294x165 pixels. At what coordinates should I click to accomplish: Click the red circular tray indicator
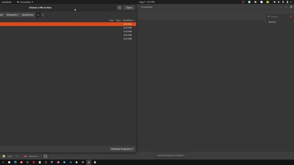tap(243, 2)
